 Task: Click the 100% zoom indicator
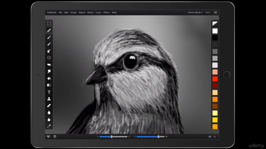[x=208, y=12]
